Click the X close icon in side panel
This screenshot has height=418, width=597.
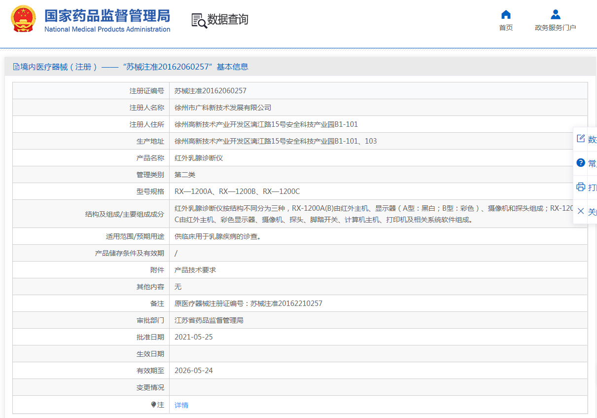(x=581, y=211)
